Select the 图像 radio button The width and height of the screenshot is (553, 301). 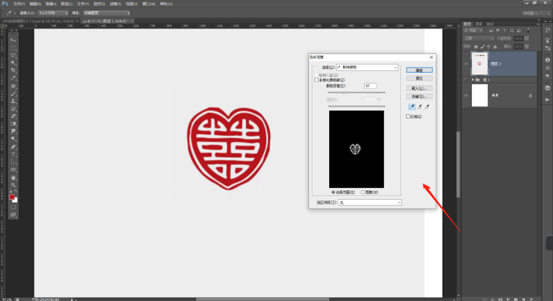363,192
